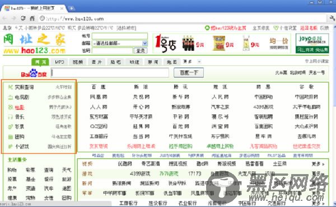Open the 4399游戏 link in games row
Image resolution: width=336 pixels, height=207 pixels.
[x=139, y=174]
